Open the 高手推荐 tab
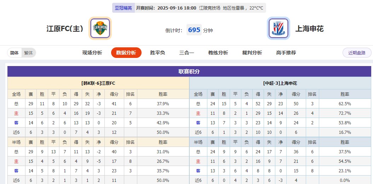 286,53
